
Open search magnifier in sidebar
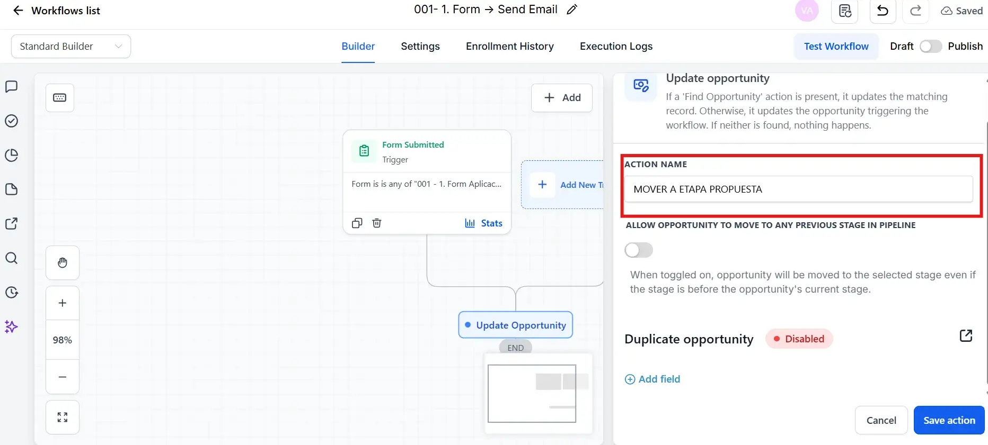pyautogui.click(x=11, y=258)
